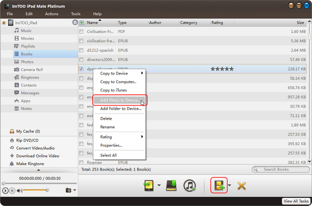Screen dimensions: 312x206
Task: Click Add Files to Device toolbar icon
Action: 219,185
